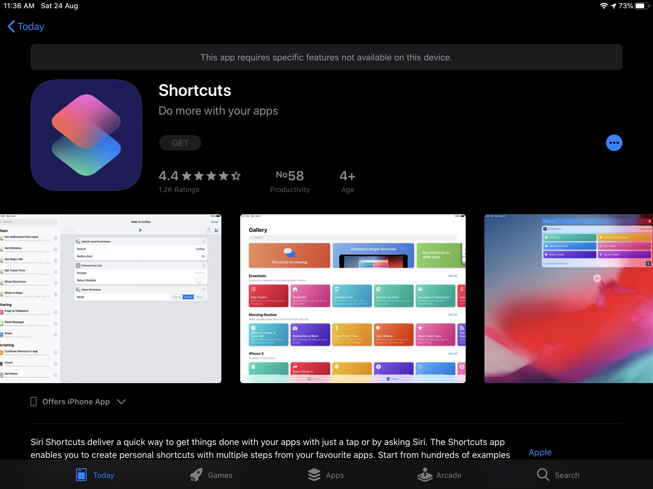The width and height of the screenshot is (653, 489).
Task: Tap the No58 Productivity ranking
Action: click(x=290, y=181)
